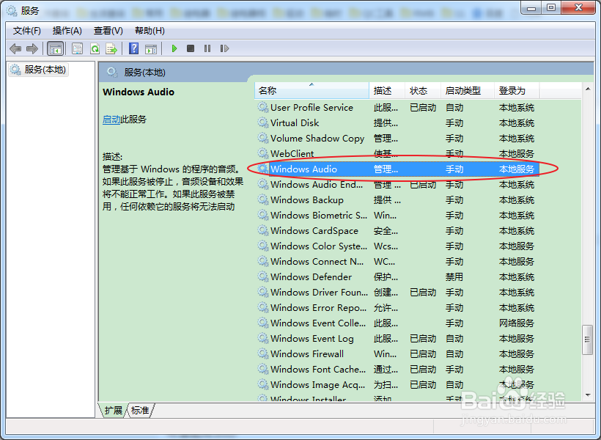Viewport: 601px width, 440px height.
Task: Switch to the 标准 tab
Action: [x=140, y=410]
